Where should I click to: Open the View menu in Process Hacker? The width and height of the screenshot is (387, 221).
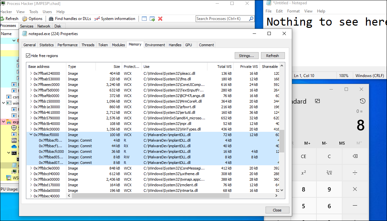[x=20, y=11]
